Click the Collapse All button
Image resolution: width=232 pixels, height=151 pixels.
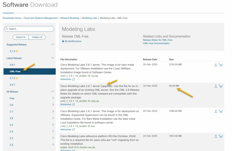(x=37, y=37)
